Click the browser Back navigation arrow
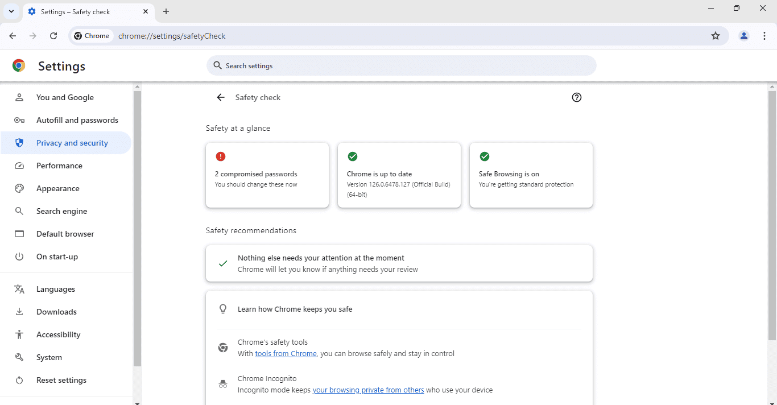The image size is (777, 405). coord(13,36)
